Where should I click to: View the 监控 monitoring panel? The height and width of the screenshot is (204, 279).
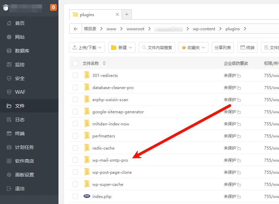(x=20, y=65)
